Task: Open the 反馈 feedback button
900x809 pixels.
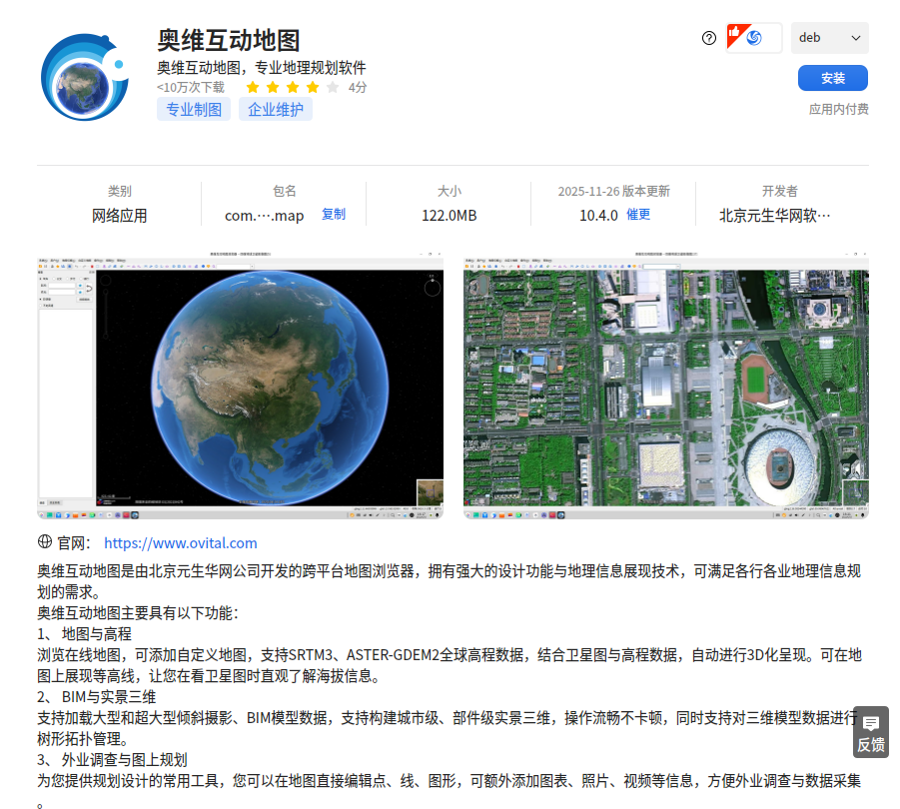Action: tap(871, 732)
